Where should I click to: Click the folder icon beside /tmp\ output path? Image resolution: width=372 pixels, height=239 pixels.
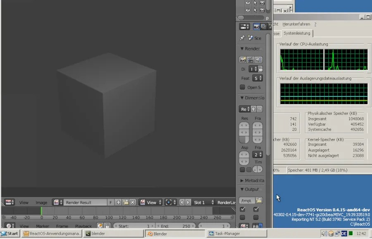point(259,200)
